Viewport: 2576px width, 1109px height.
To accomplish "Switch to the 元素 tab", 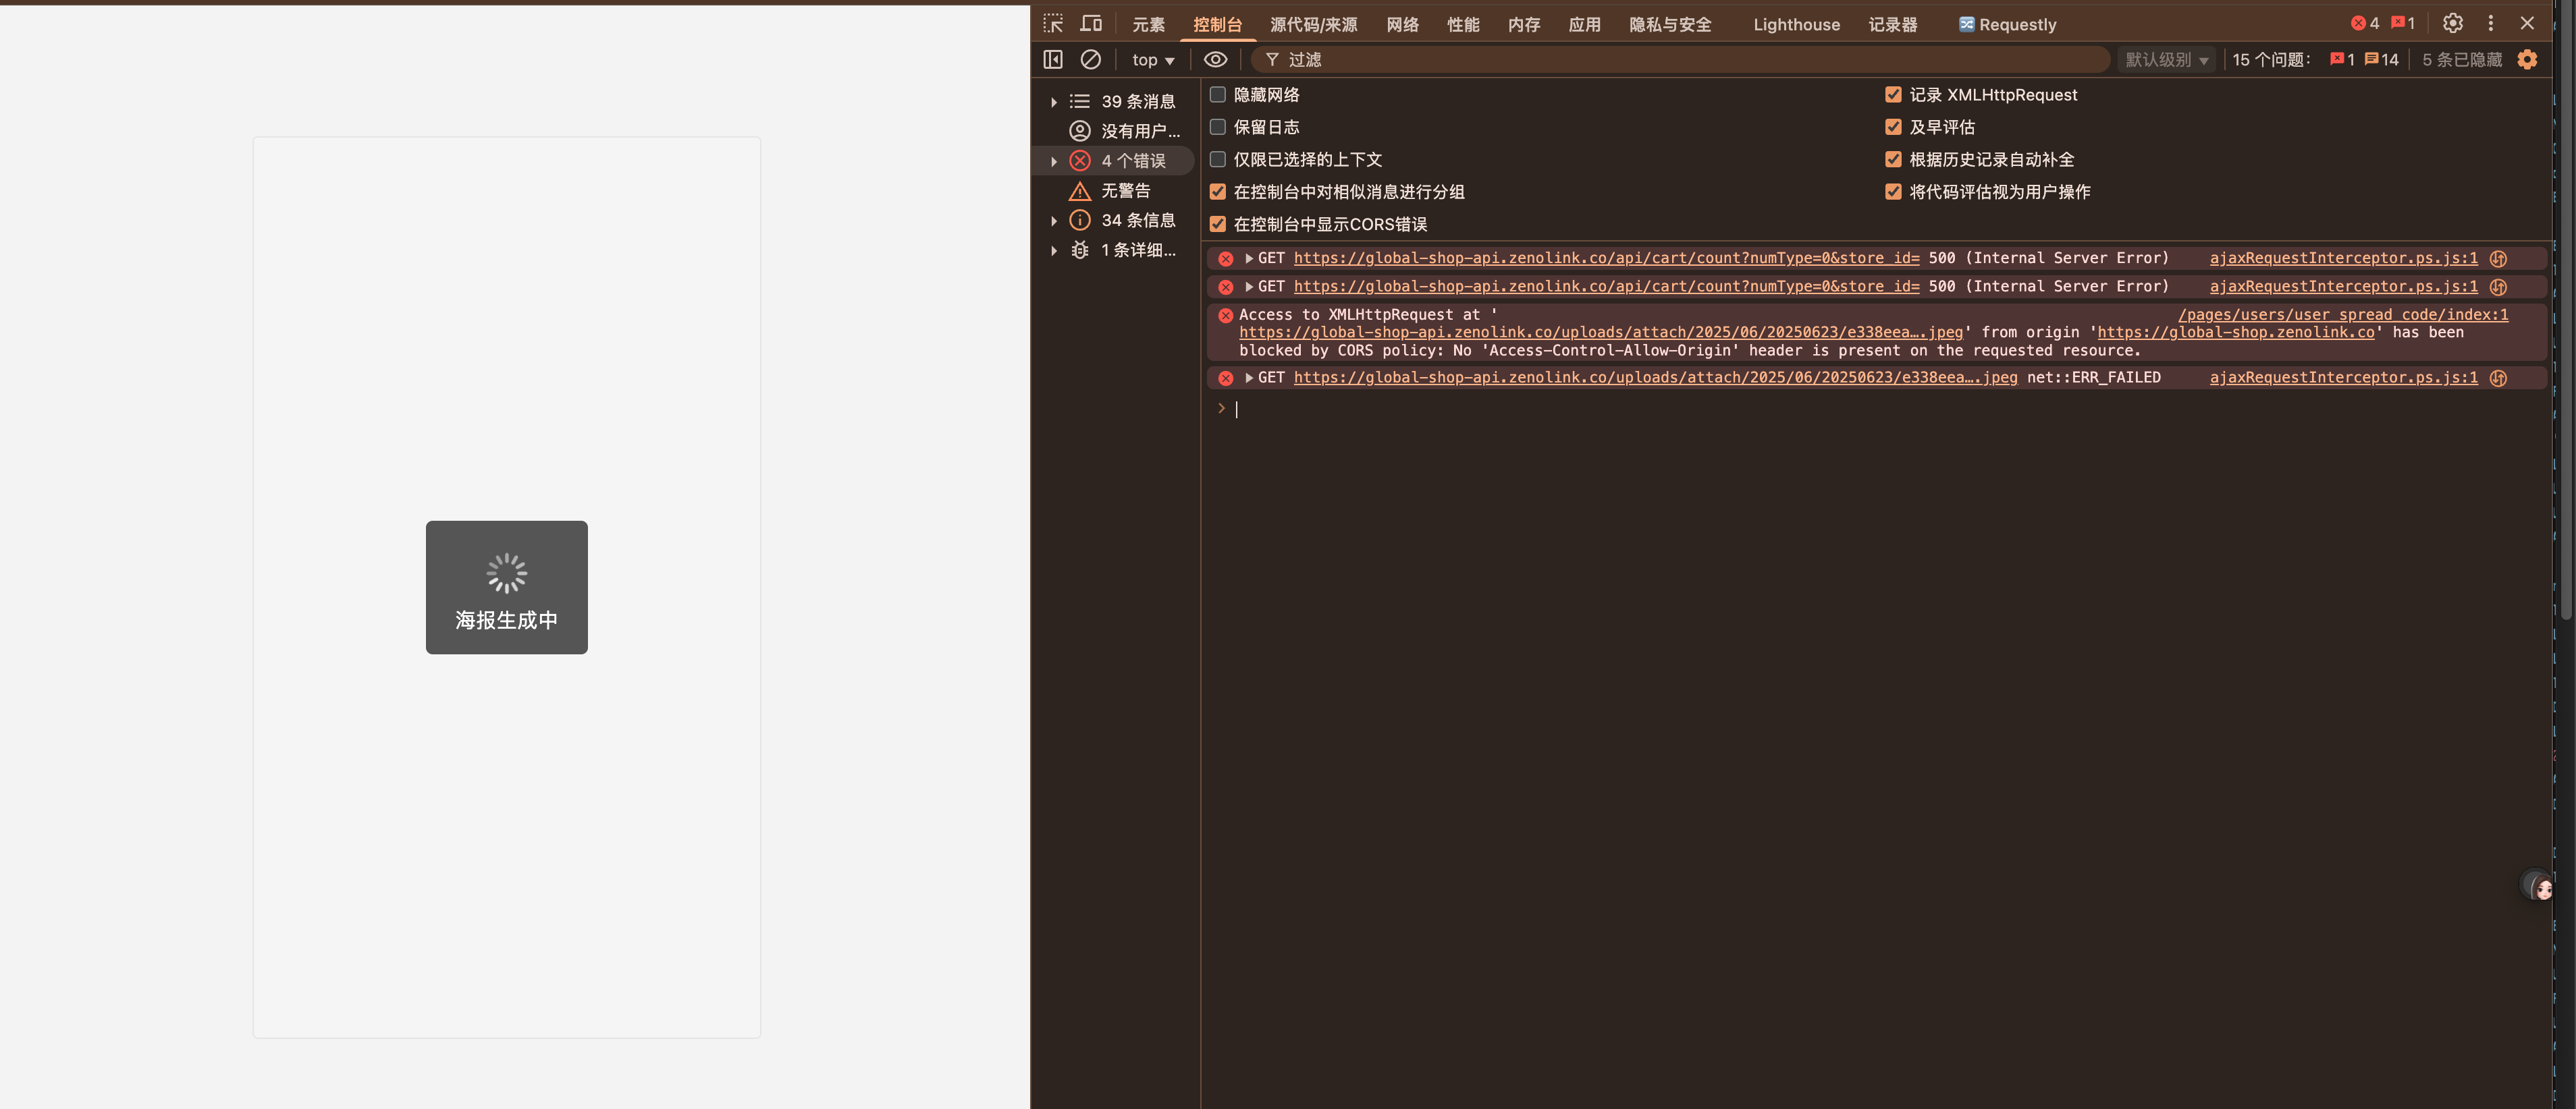I will point(1148,24).
